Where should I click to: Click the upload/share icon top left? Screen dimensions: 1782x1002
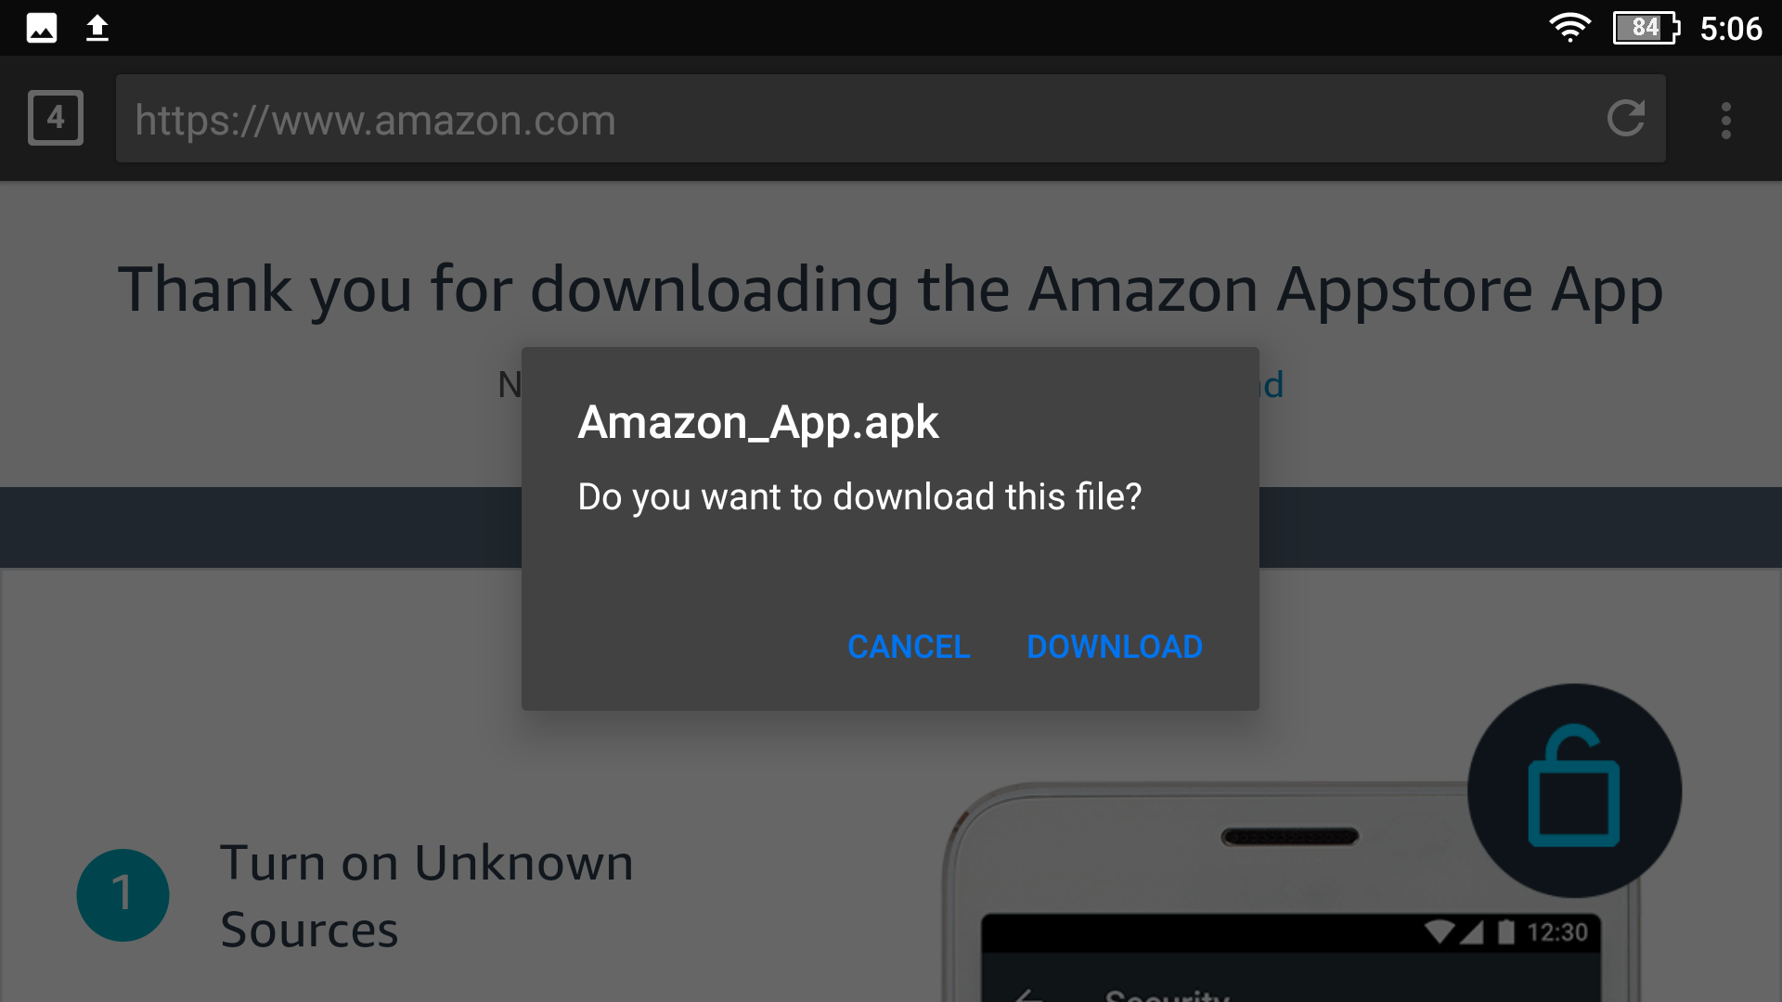click(x=97, y=27)
